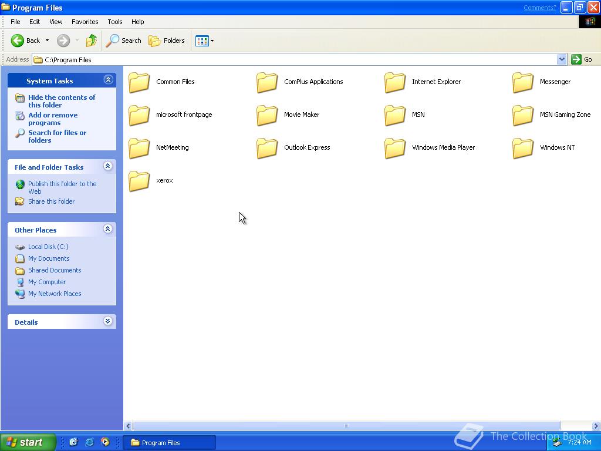Click Publish this folder to the Web

point(62,187)
